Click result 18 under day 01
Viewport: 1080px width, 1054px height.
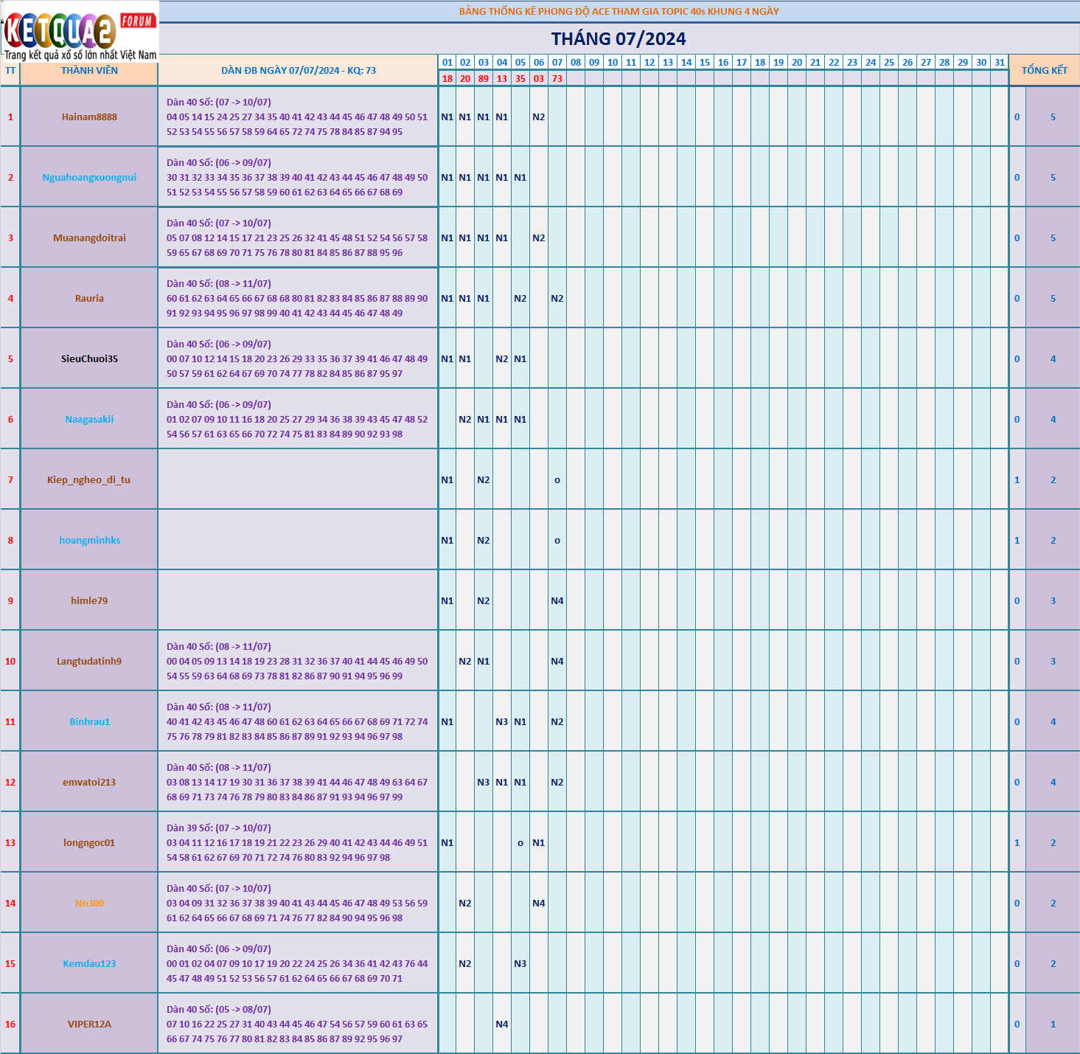(x=447, y=78)
